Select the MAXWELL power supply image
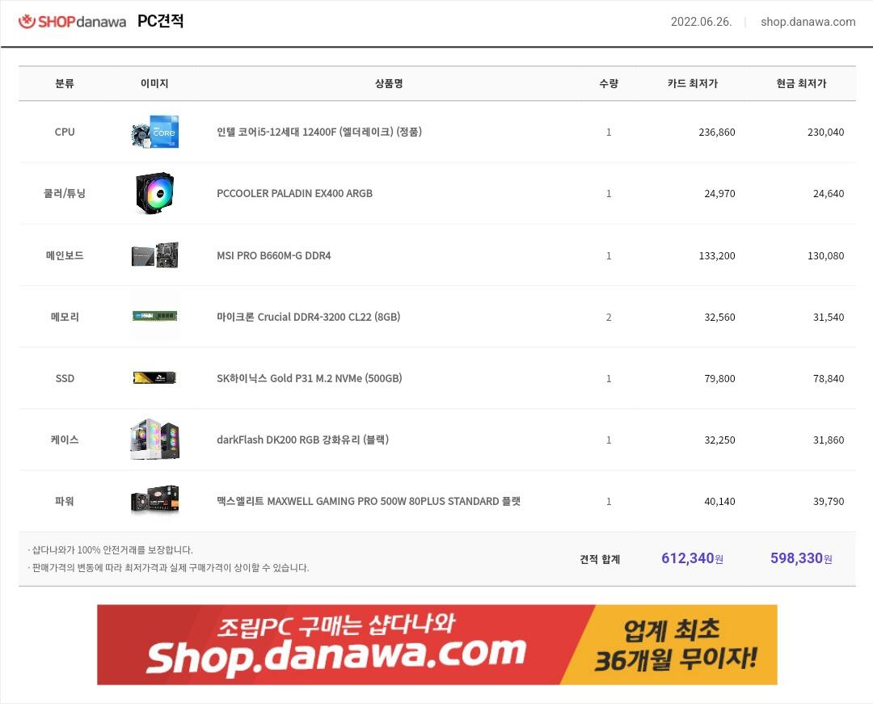Image resolution: width=873 pixels, height=707 pixels. [x=154, y=499]
